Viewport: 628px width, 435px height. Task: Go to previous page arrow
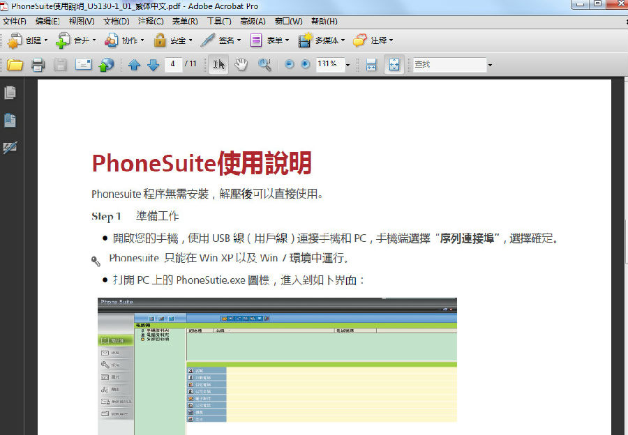point(134,64)
